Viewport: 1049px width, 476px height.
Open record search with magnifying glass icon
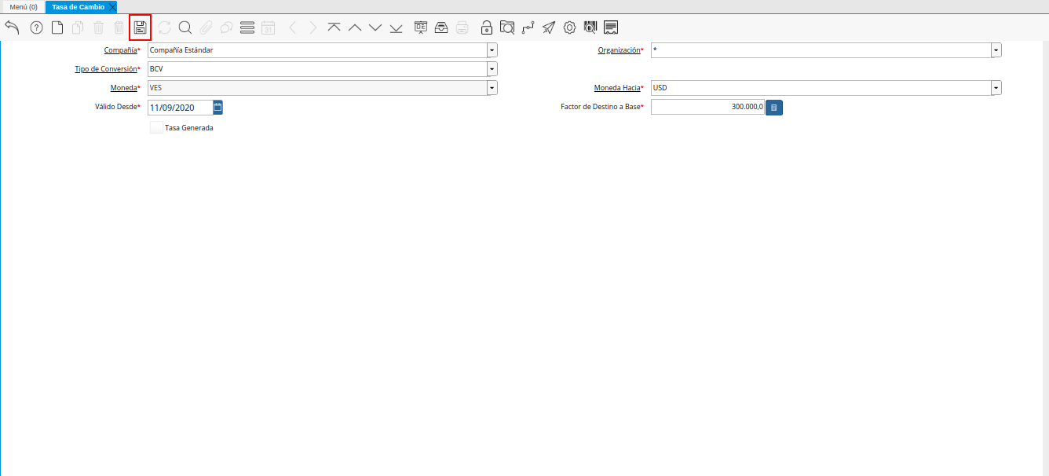tap(185, 27)
